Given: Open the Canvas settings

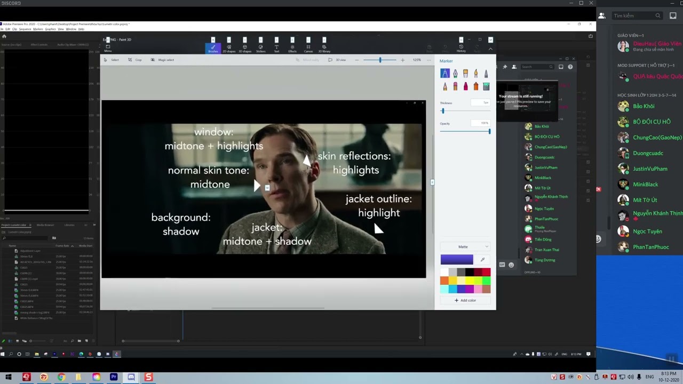Looking at the screenshot, I should pos(308,47).
